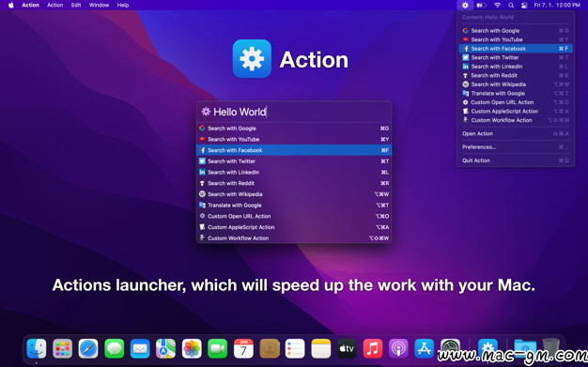Select Search with LinkedIn in launcher list
The width and height of the screenshot is (588, 367).
pos(294,173)
